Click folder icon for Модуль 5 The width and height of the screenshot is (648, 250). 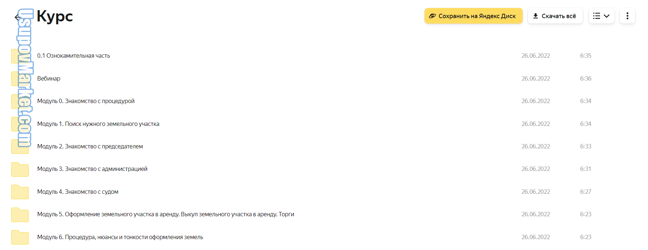point(20,214)
